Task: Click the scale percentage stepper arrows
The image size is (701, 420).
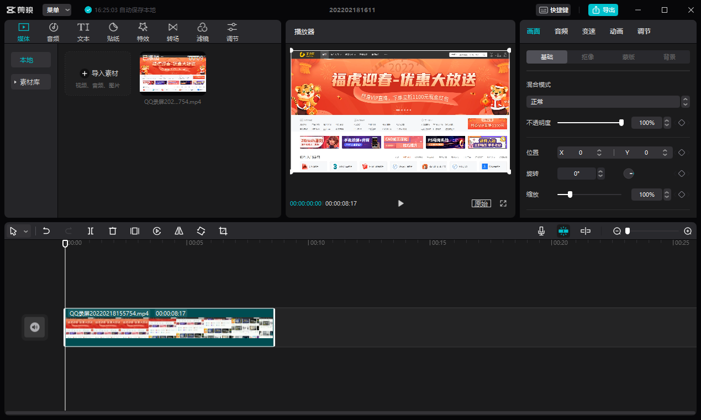Action: coord(667,195)
